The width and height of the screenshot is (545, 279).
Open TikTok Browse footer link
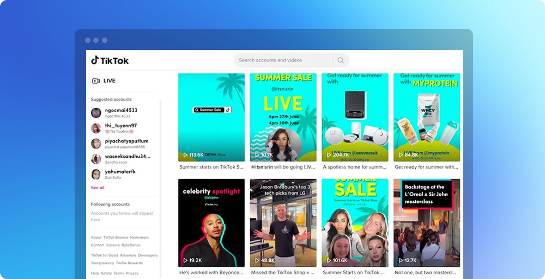[x=116, y=237]
